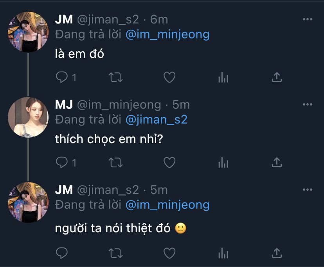This screenshot has width=324, height=267.
Task: Like the "người ta nói thiệt đó" tweet
Action: point(169,253)
